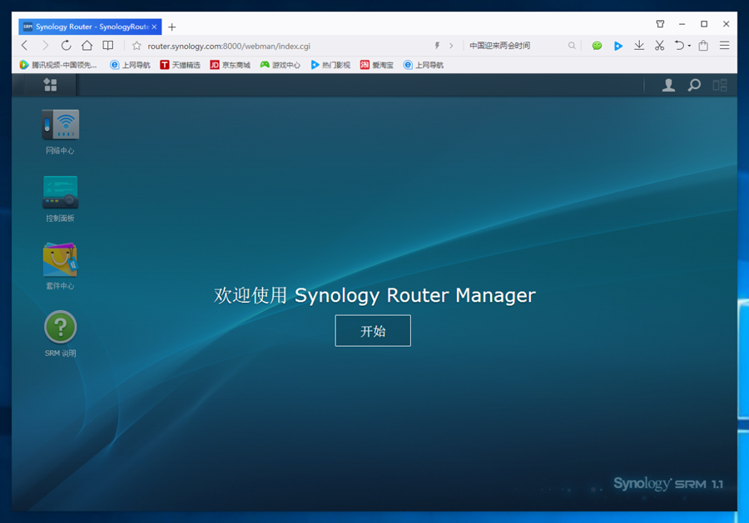749x523 pixels.
Task: Bookmark this page with the star icon
Action: click(137, 46)
